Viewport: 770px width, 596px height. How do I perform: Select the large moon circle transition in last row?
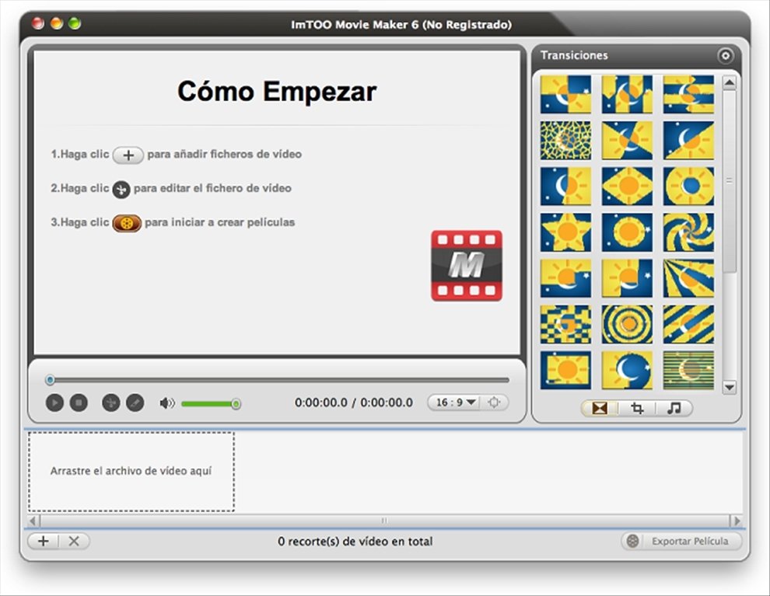tap(627, 370)
